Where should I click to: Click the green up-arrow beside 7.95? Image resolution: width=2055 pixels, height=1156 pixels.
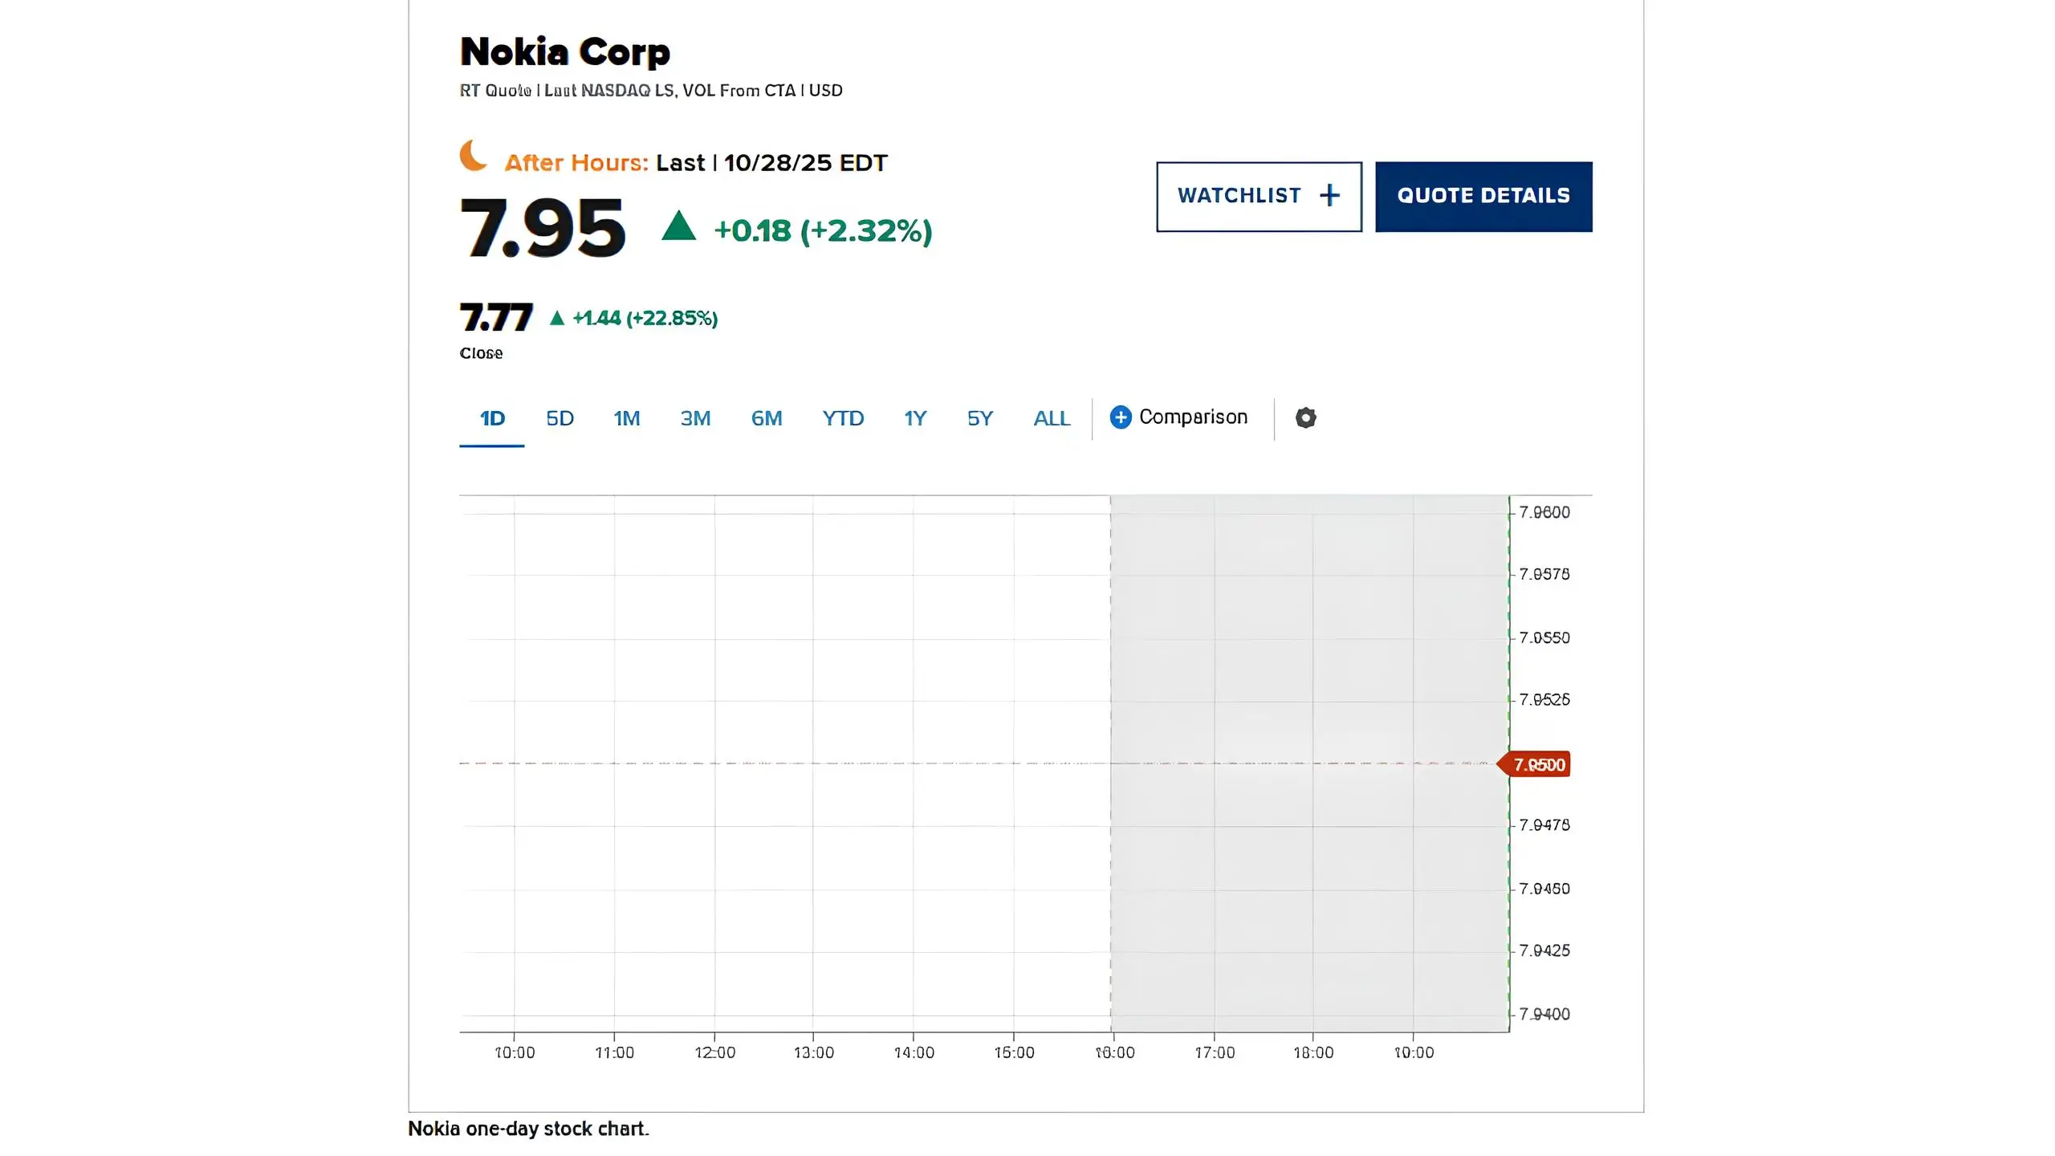(678, 226)
